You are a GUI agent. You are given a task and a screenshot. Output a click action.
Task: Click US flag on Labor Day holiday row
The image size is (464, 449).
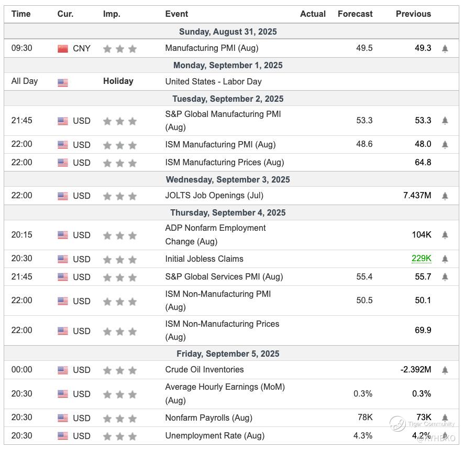coord(63,82)
